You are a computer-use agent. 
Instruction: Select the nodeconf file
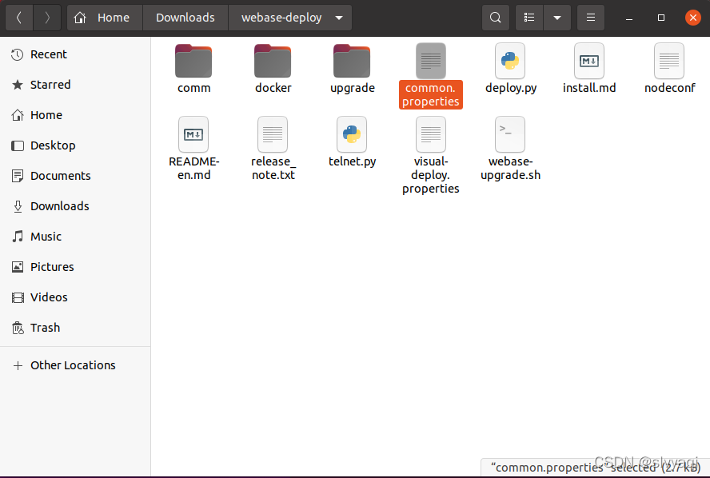[x=668, y=68]
